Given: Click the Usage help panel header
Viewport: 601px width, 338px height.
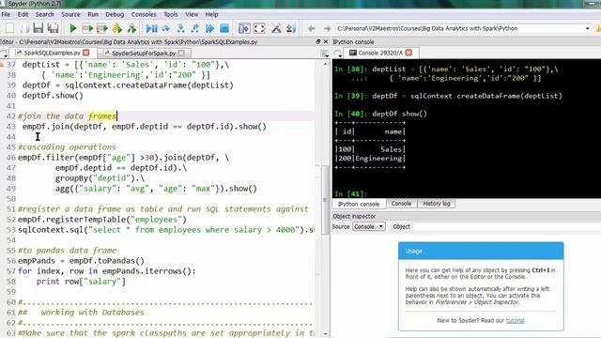Looking at the screenshot, I should [x=481, y=251].
